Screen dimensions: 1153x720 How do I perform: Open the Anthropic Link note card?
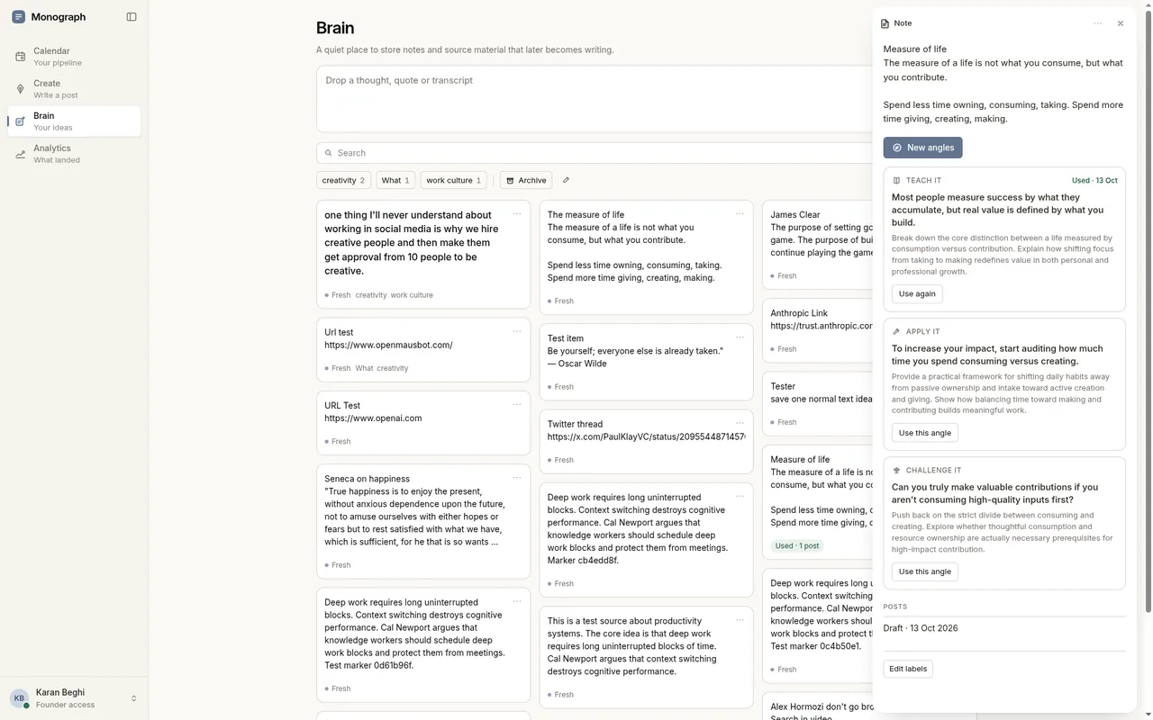[x=819, y=330]
